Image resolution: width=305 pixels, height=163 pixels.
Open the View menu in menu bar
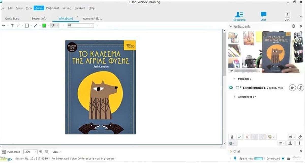[29, 8]
